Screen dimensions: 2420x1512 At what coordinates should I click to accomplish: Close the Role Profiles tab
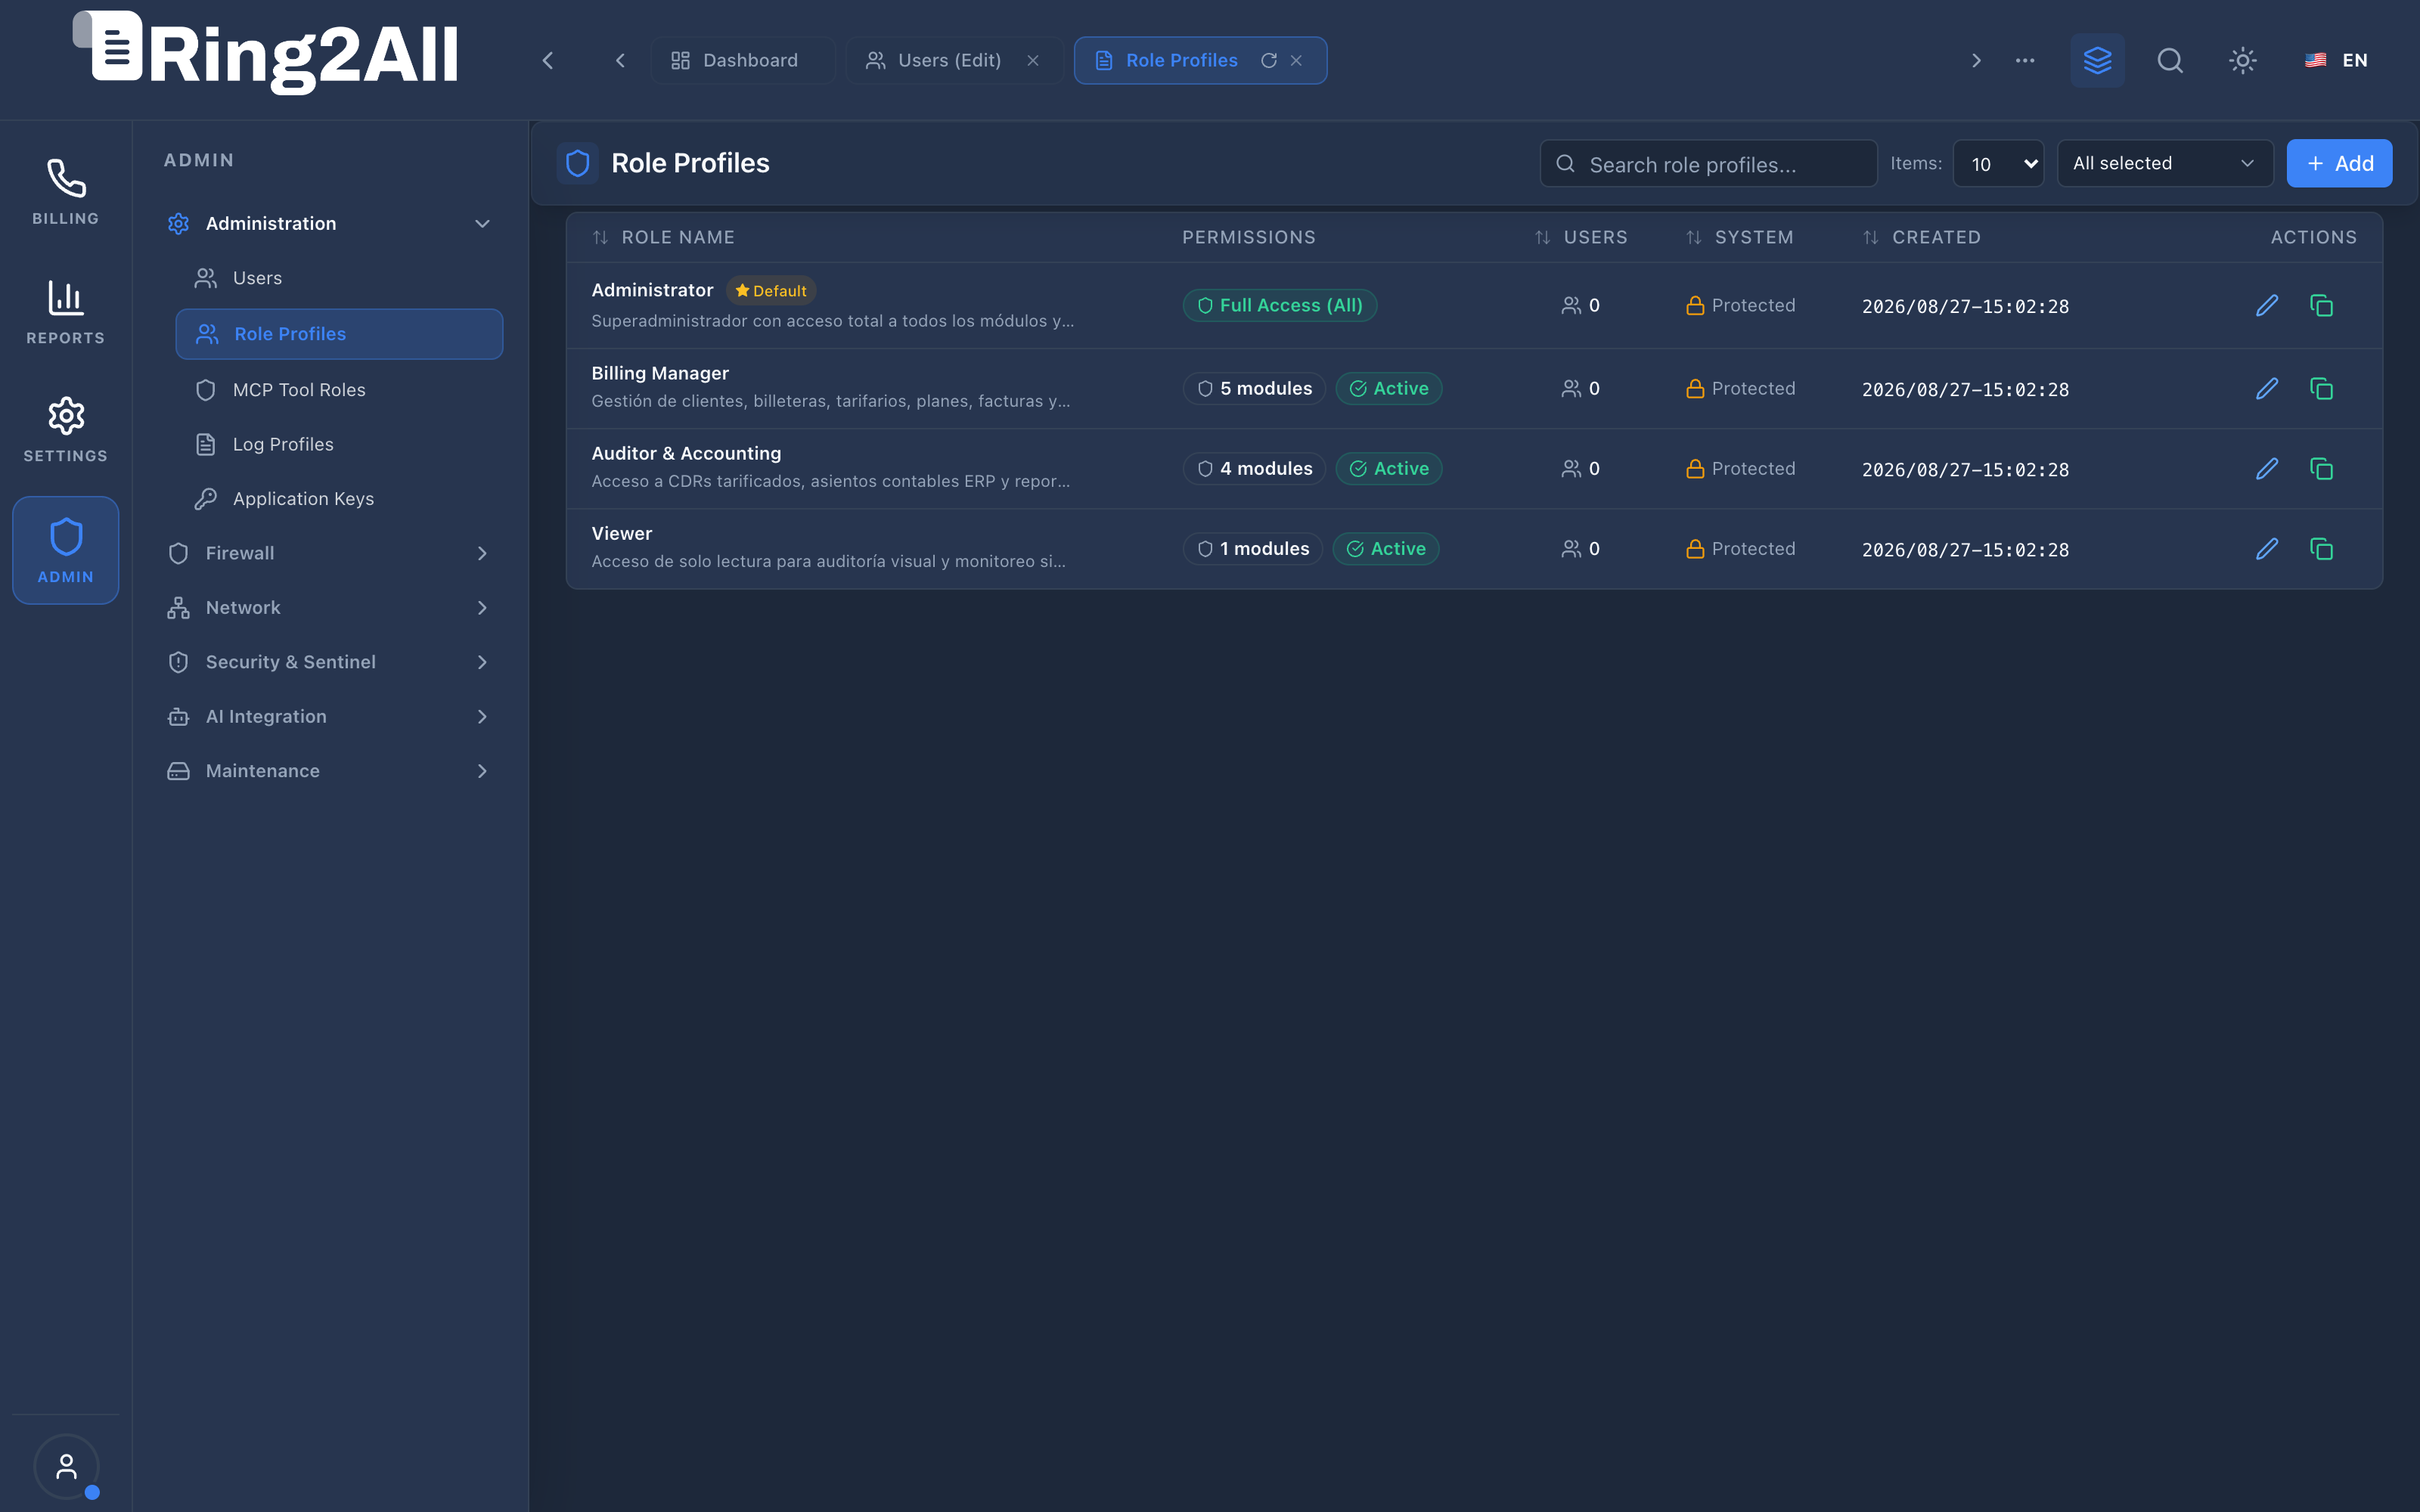tap(1296, 60)
